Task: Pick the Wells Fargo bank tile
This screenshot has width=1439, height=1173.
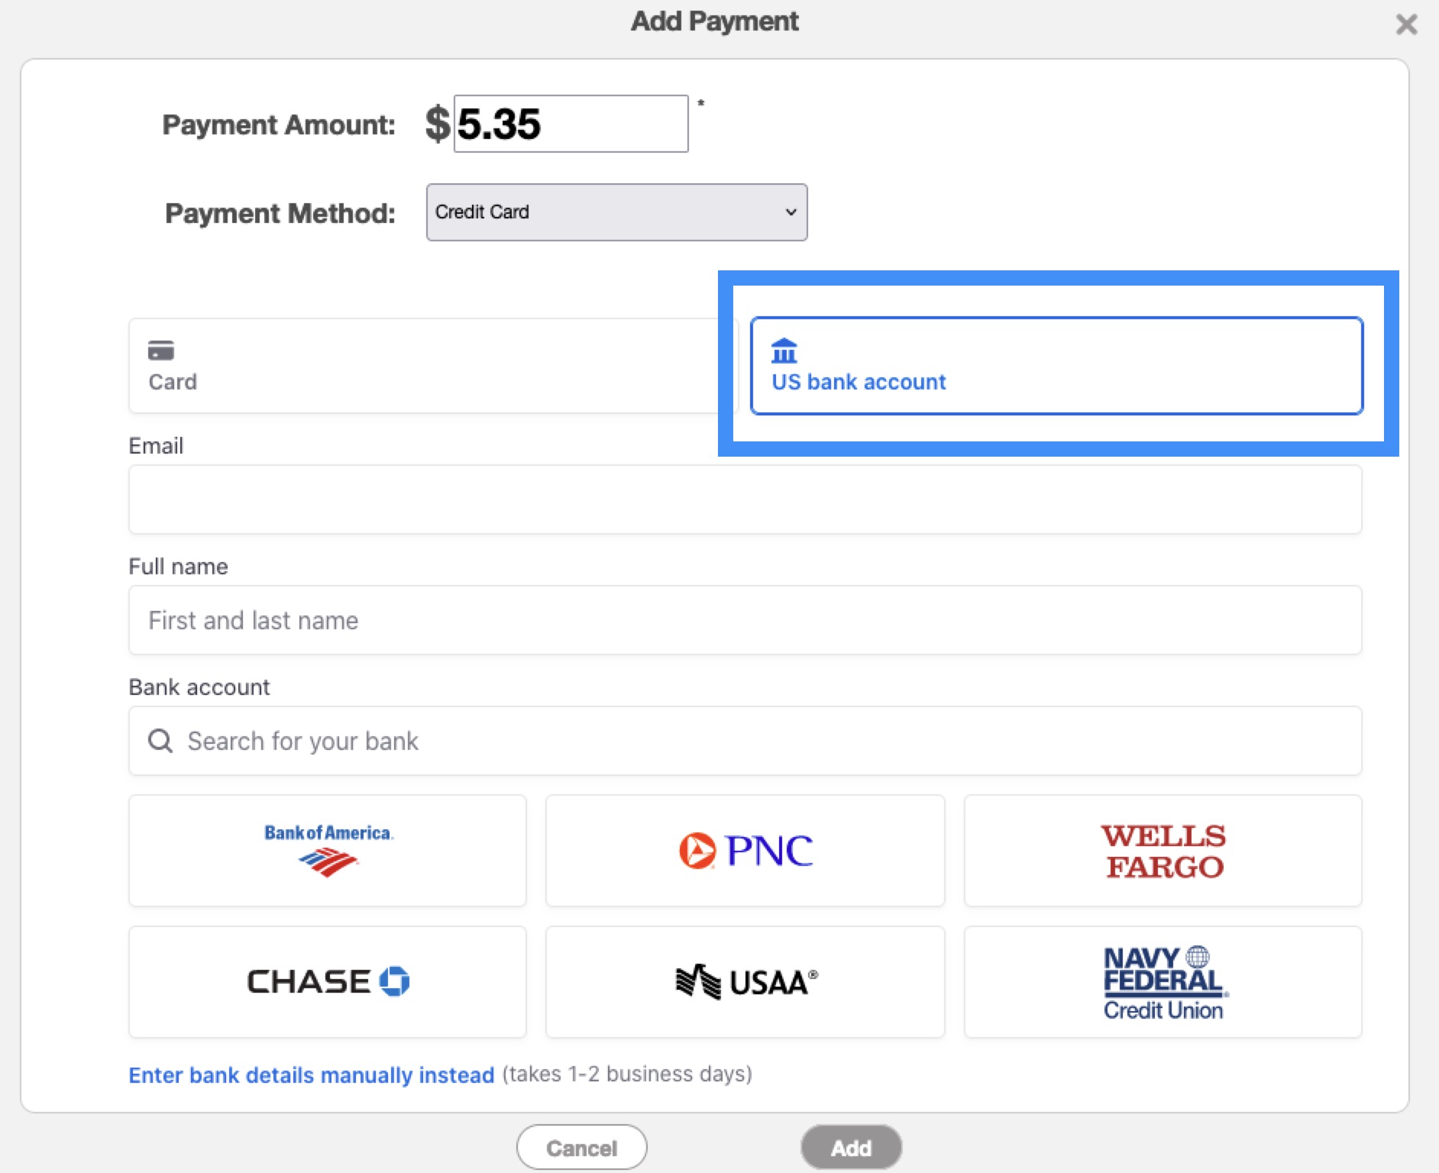Action: tap(1163, 850)
